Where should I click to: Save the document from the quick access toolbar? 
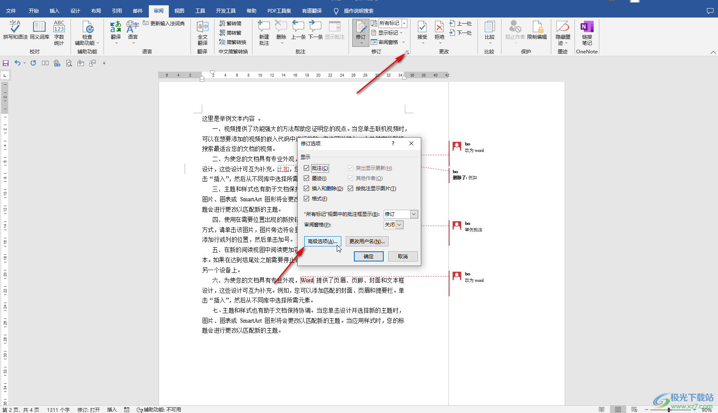point(6,63)
